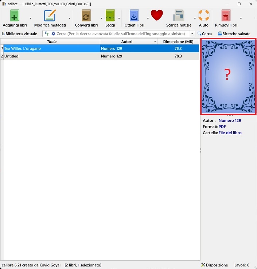
Task: Open the Disposizione layout button
Action: click(214, 265)
